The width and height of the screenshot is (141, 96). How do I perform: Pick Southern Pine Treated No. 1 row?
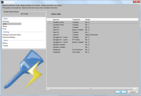(x=93, y=25)
